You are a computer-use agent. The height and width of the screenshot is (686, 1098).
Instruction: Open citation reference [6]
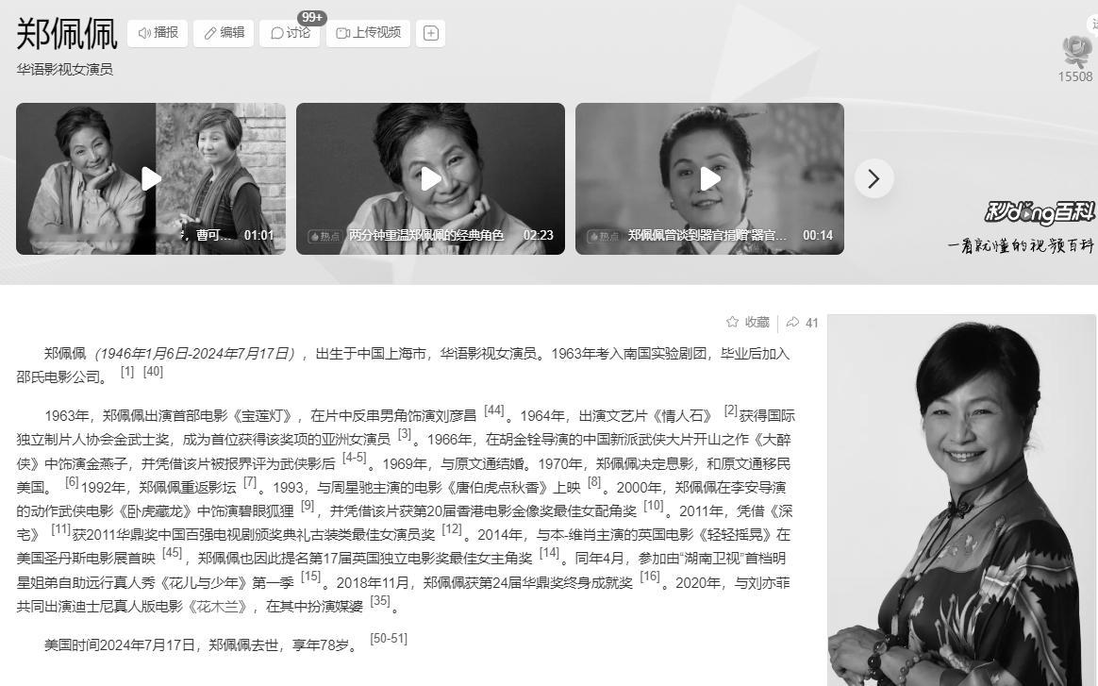(x=72, y=482)
